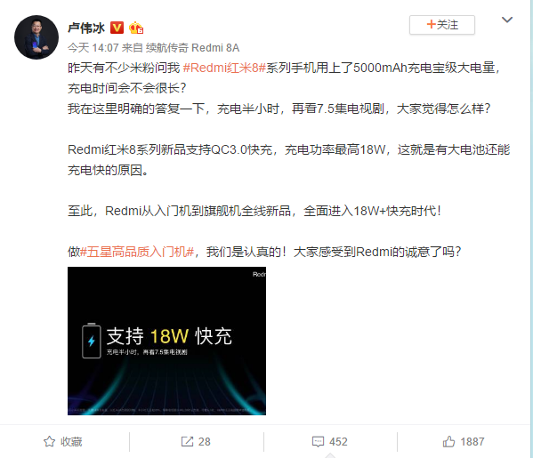Image resolution: width=533 pixels, height=458 pixels.
Task: Open 卢伟冰's profile avatar photo
Action: point(36,37)
